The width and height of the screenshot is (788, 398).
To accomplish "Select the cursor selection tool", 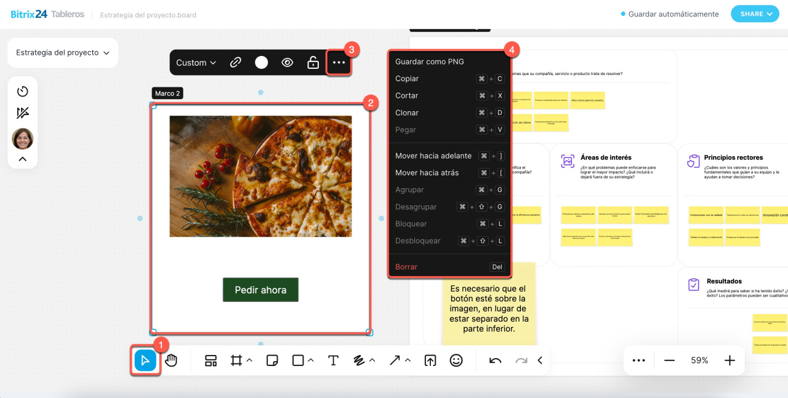I will point(145,360).
